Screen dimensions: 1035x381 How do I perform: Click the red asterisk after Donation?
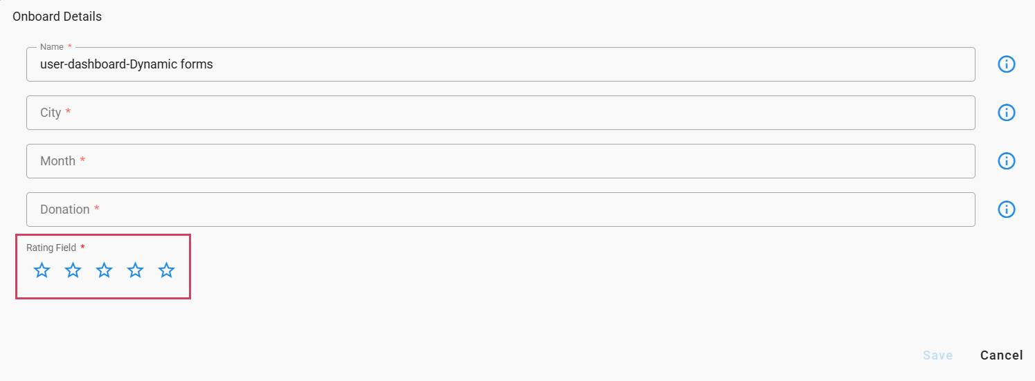click(x=97, y=209)
